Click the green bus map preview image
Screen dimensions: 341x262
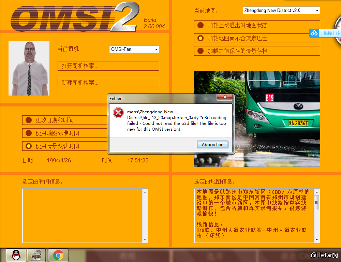click(x=257, y=119)
